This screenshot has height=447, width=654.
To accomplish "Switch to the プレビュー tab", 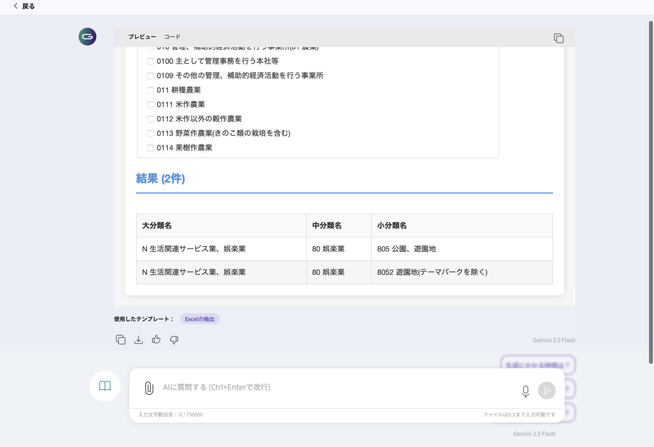I will tap(142, 37).
